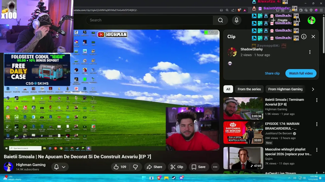This screenshot has height=182, width=325.
Task: Open options menu for EPISODE 174 video
Action: [317, 124]
